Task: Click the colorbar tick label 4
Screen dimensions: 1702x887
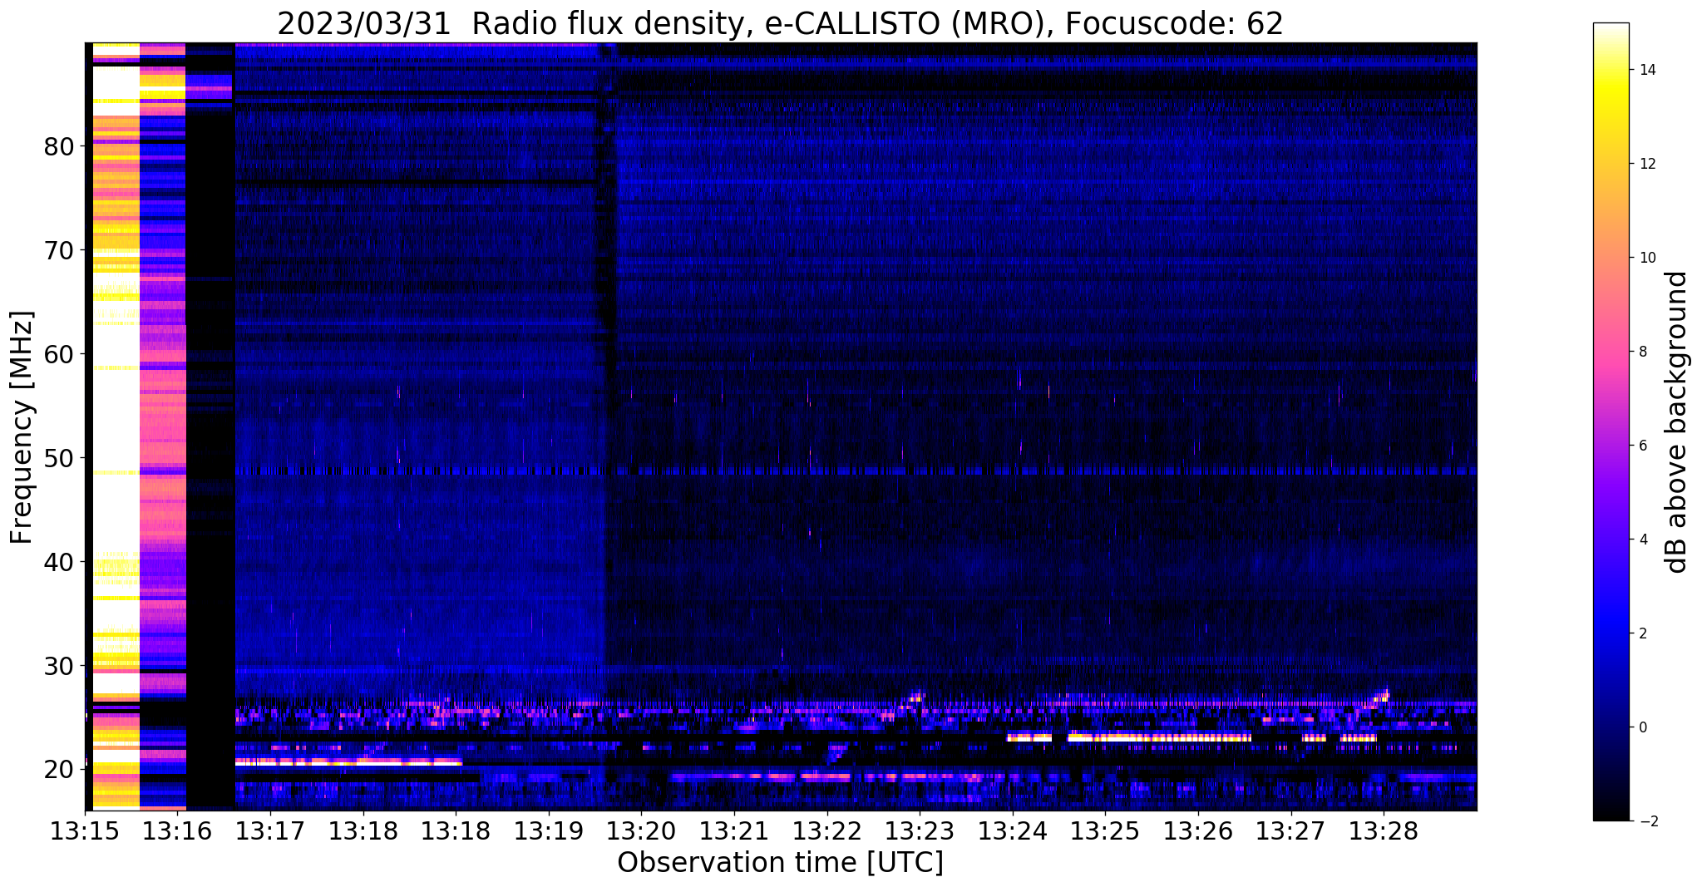Action: point(1643,540)
